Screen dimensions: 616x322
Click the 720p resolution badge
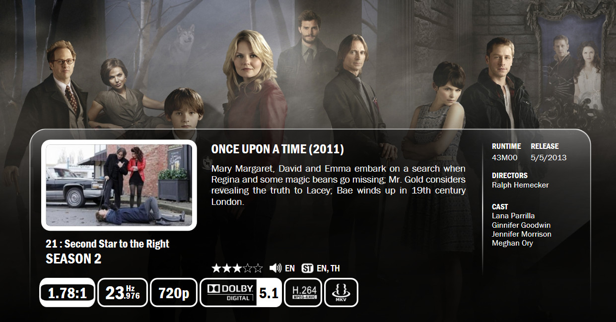coord(174,293)
